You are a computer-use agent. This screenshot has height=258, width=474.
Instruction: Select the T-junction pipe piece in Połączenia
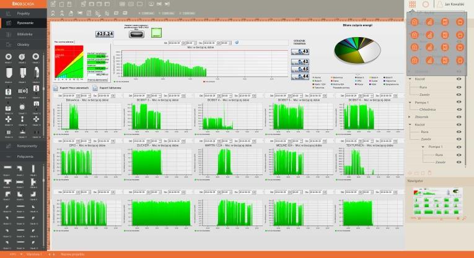pos(7,182)
